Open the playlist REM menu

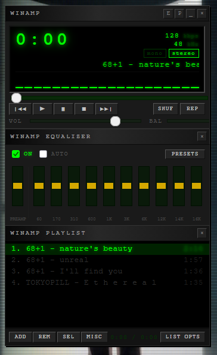(x=44, y=337)
